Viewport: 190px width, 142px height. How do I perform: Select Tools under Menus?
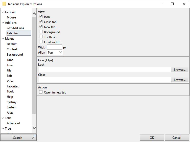pyautogui.click(x=10, y=91)
